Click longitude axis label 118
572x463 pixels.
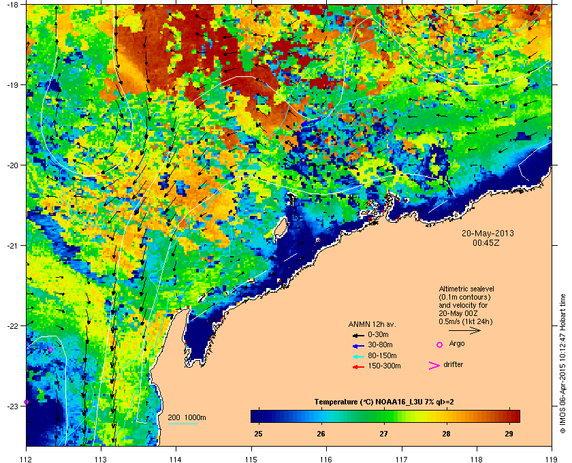coord(477,460)
